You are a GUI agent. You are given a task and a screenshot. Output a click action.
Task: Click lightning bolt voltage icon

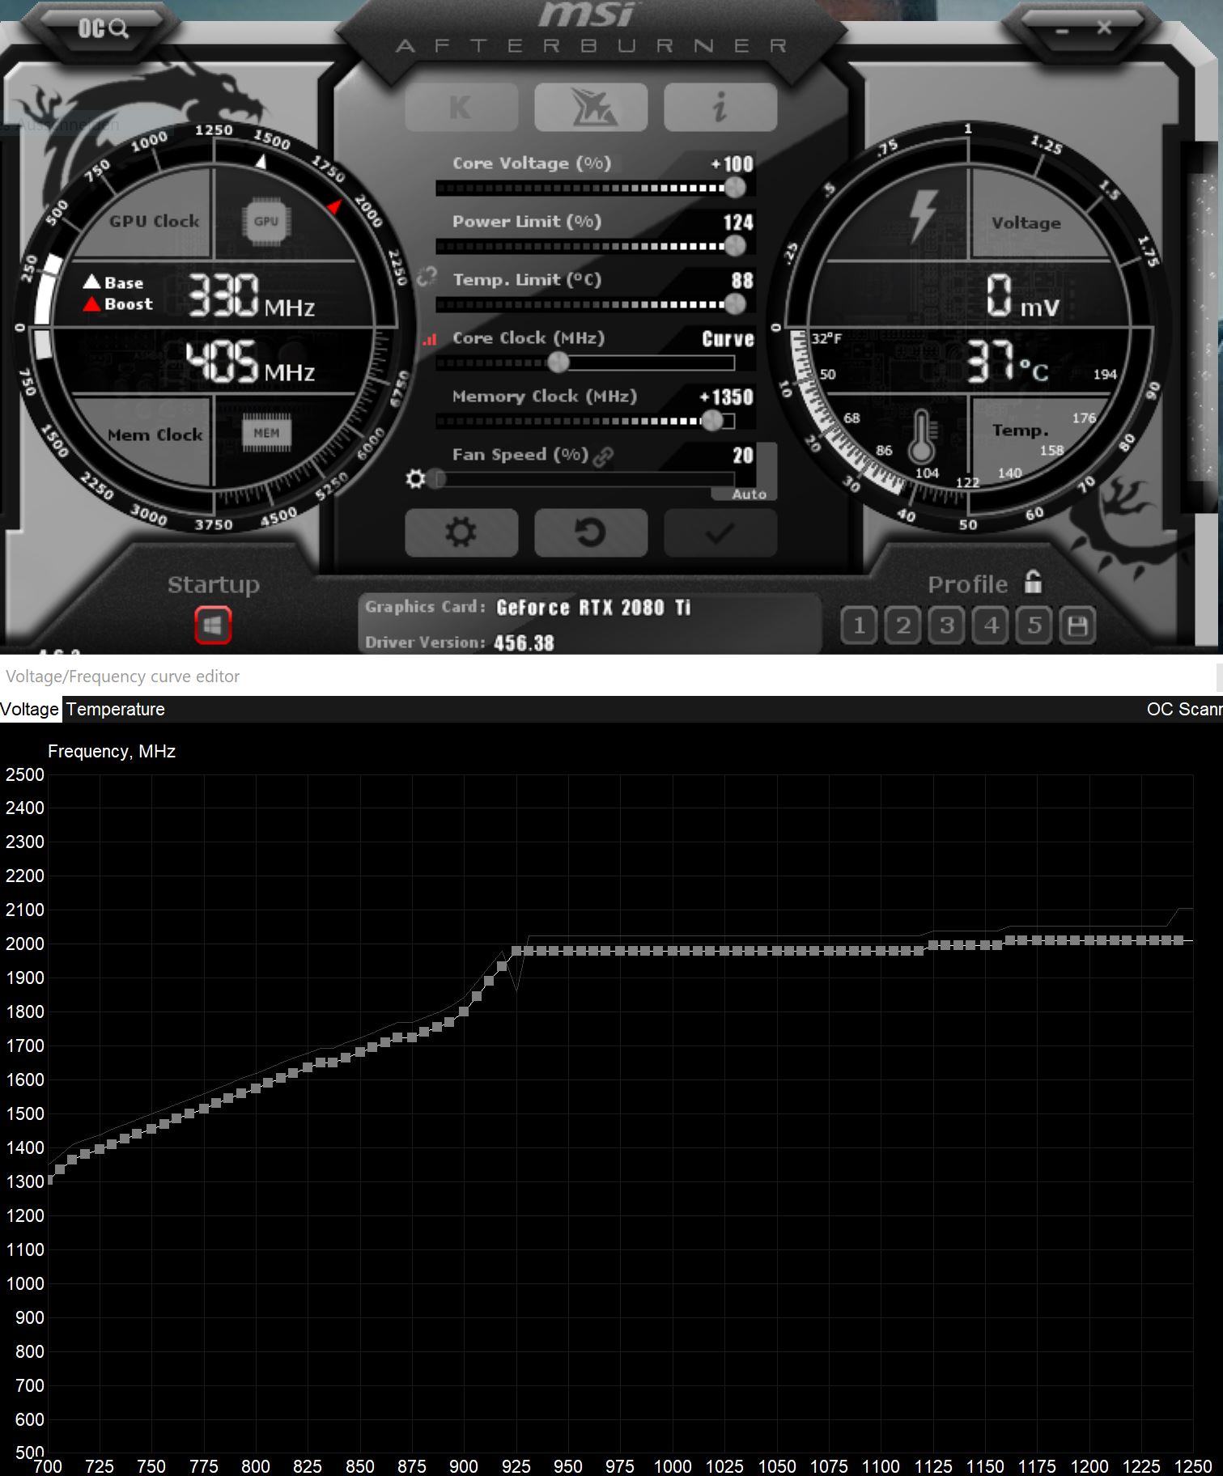point(923,217)
